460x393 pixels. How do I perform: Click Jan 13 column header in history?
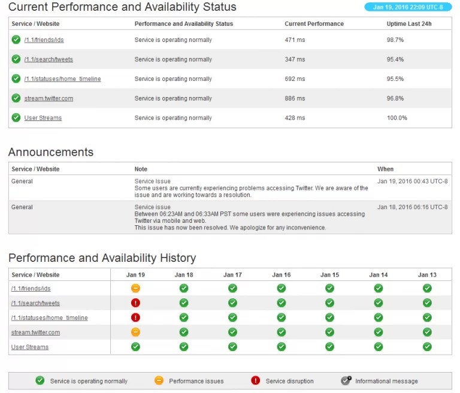pos(427,275)
